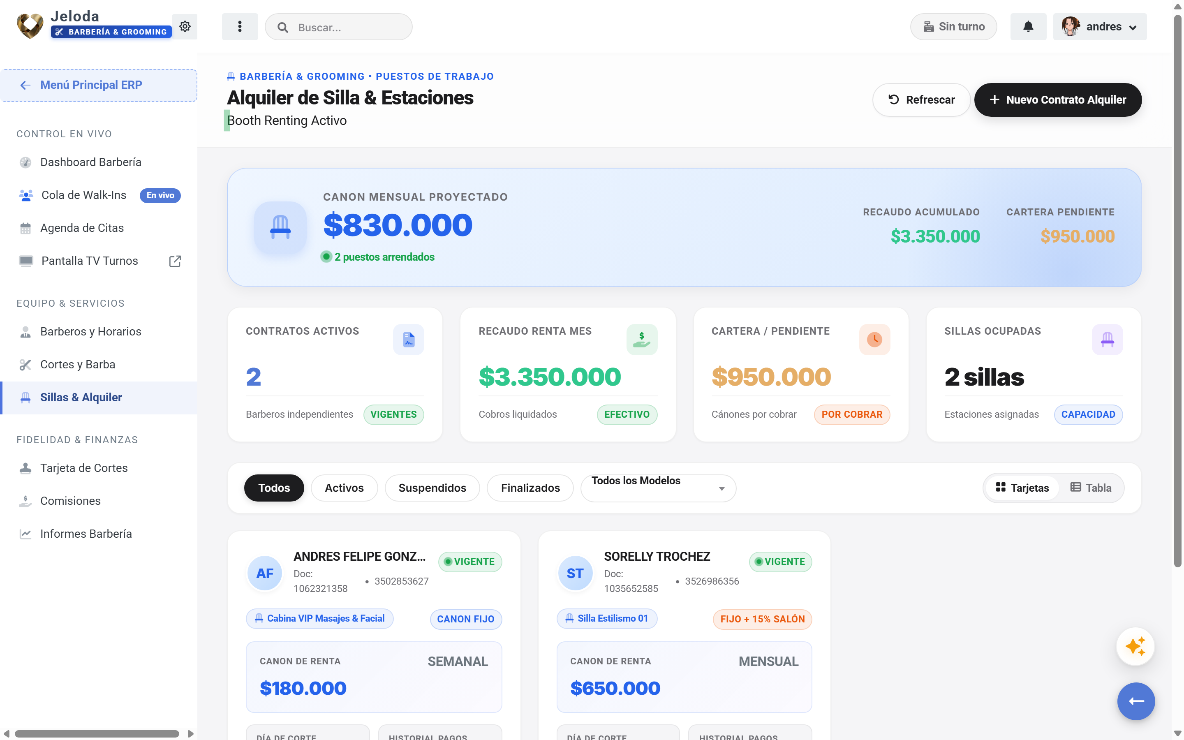Click the Barberos y Horarios person icon
The image size is (1184, 740).
[x=25, y=332]
